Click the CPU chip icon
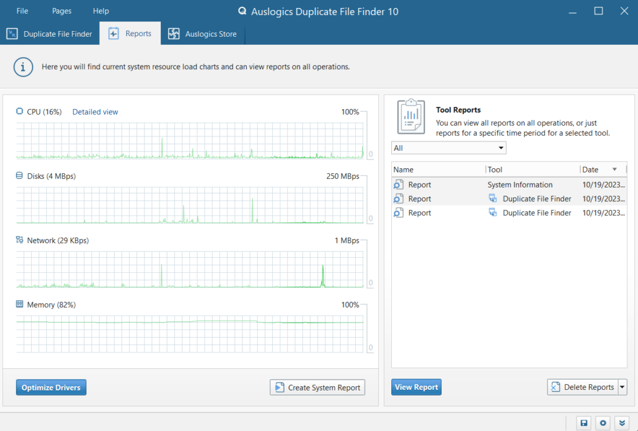This screenshot has width=638, height=431. pyautogui.click(x=19, y=111)
